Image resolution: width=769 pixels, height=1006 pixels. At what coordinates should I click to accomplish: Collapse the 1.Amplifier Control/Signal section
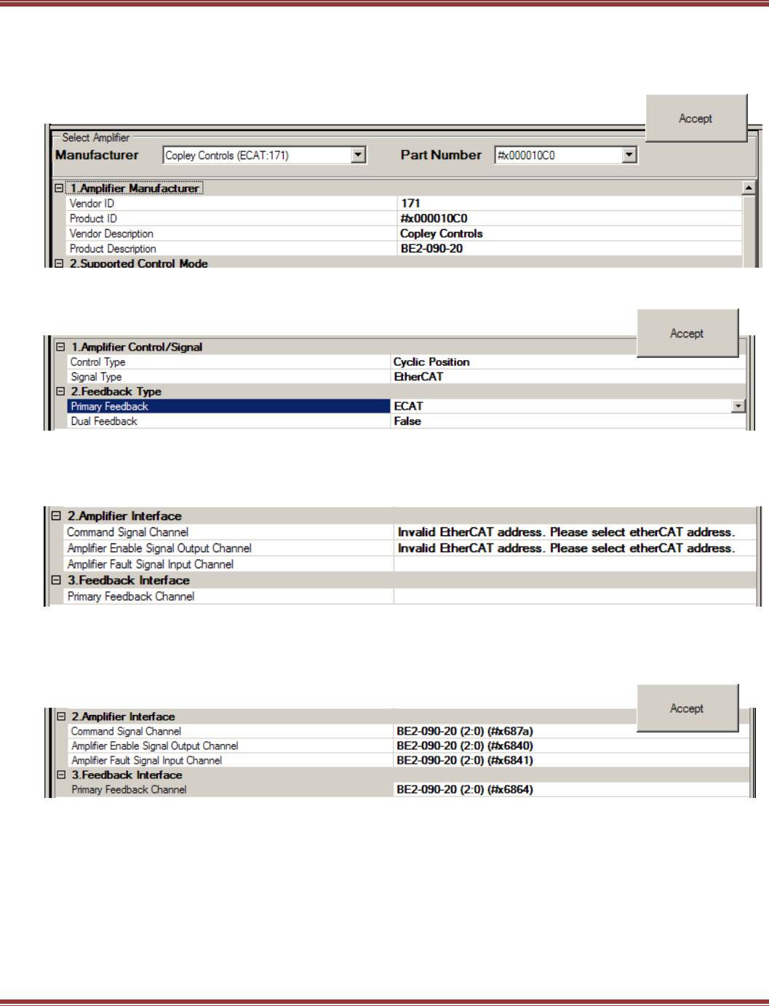click(61, 347)
